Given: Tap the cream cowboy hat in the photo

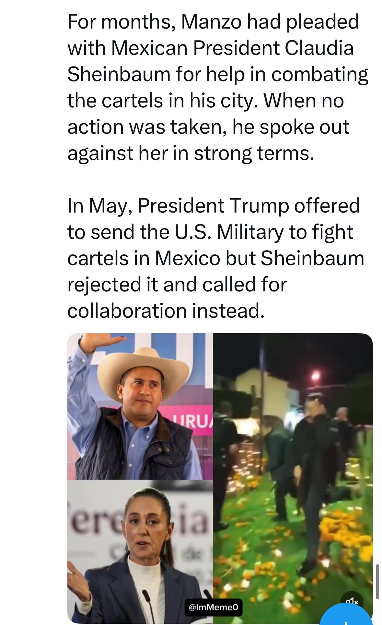Looking at the screenshot, I should click(143, 363).
